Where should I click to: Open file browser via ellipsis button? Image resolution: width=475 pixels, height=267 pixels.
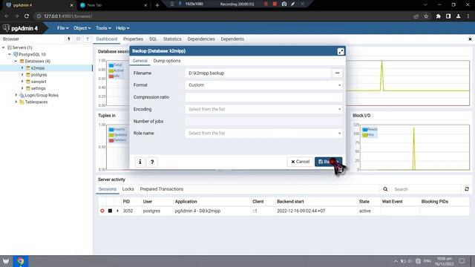(x=337, y=73)
